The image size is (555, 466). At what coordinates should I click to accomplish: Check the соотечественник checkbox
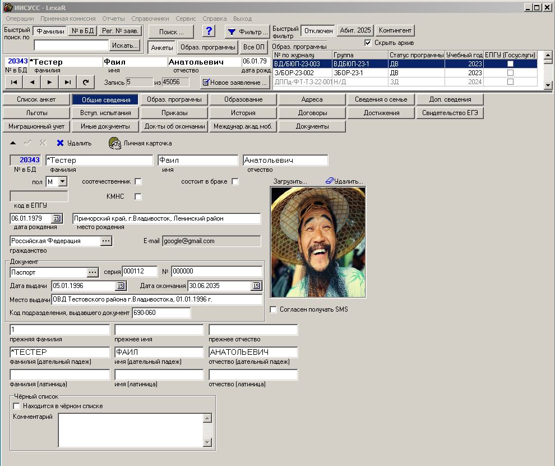[138, 182]
